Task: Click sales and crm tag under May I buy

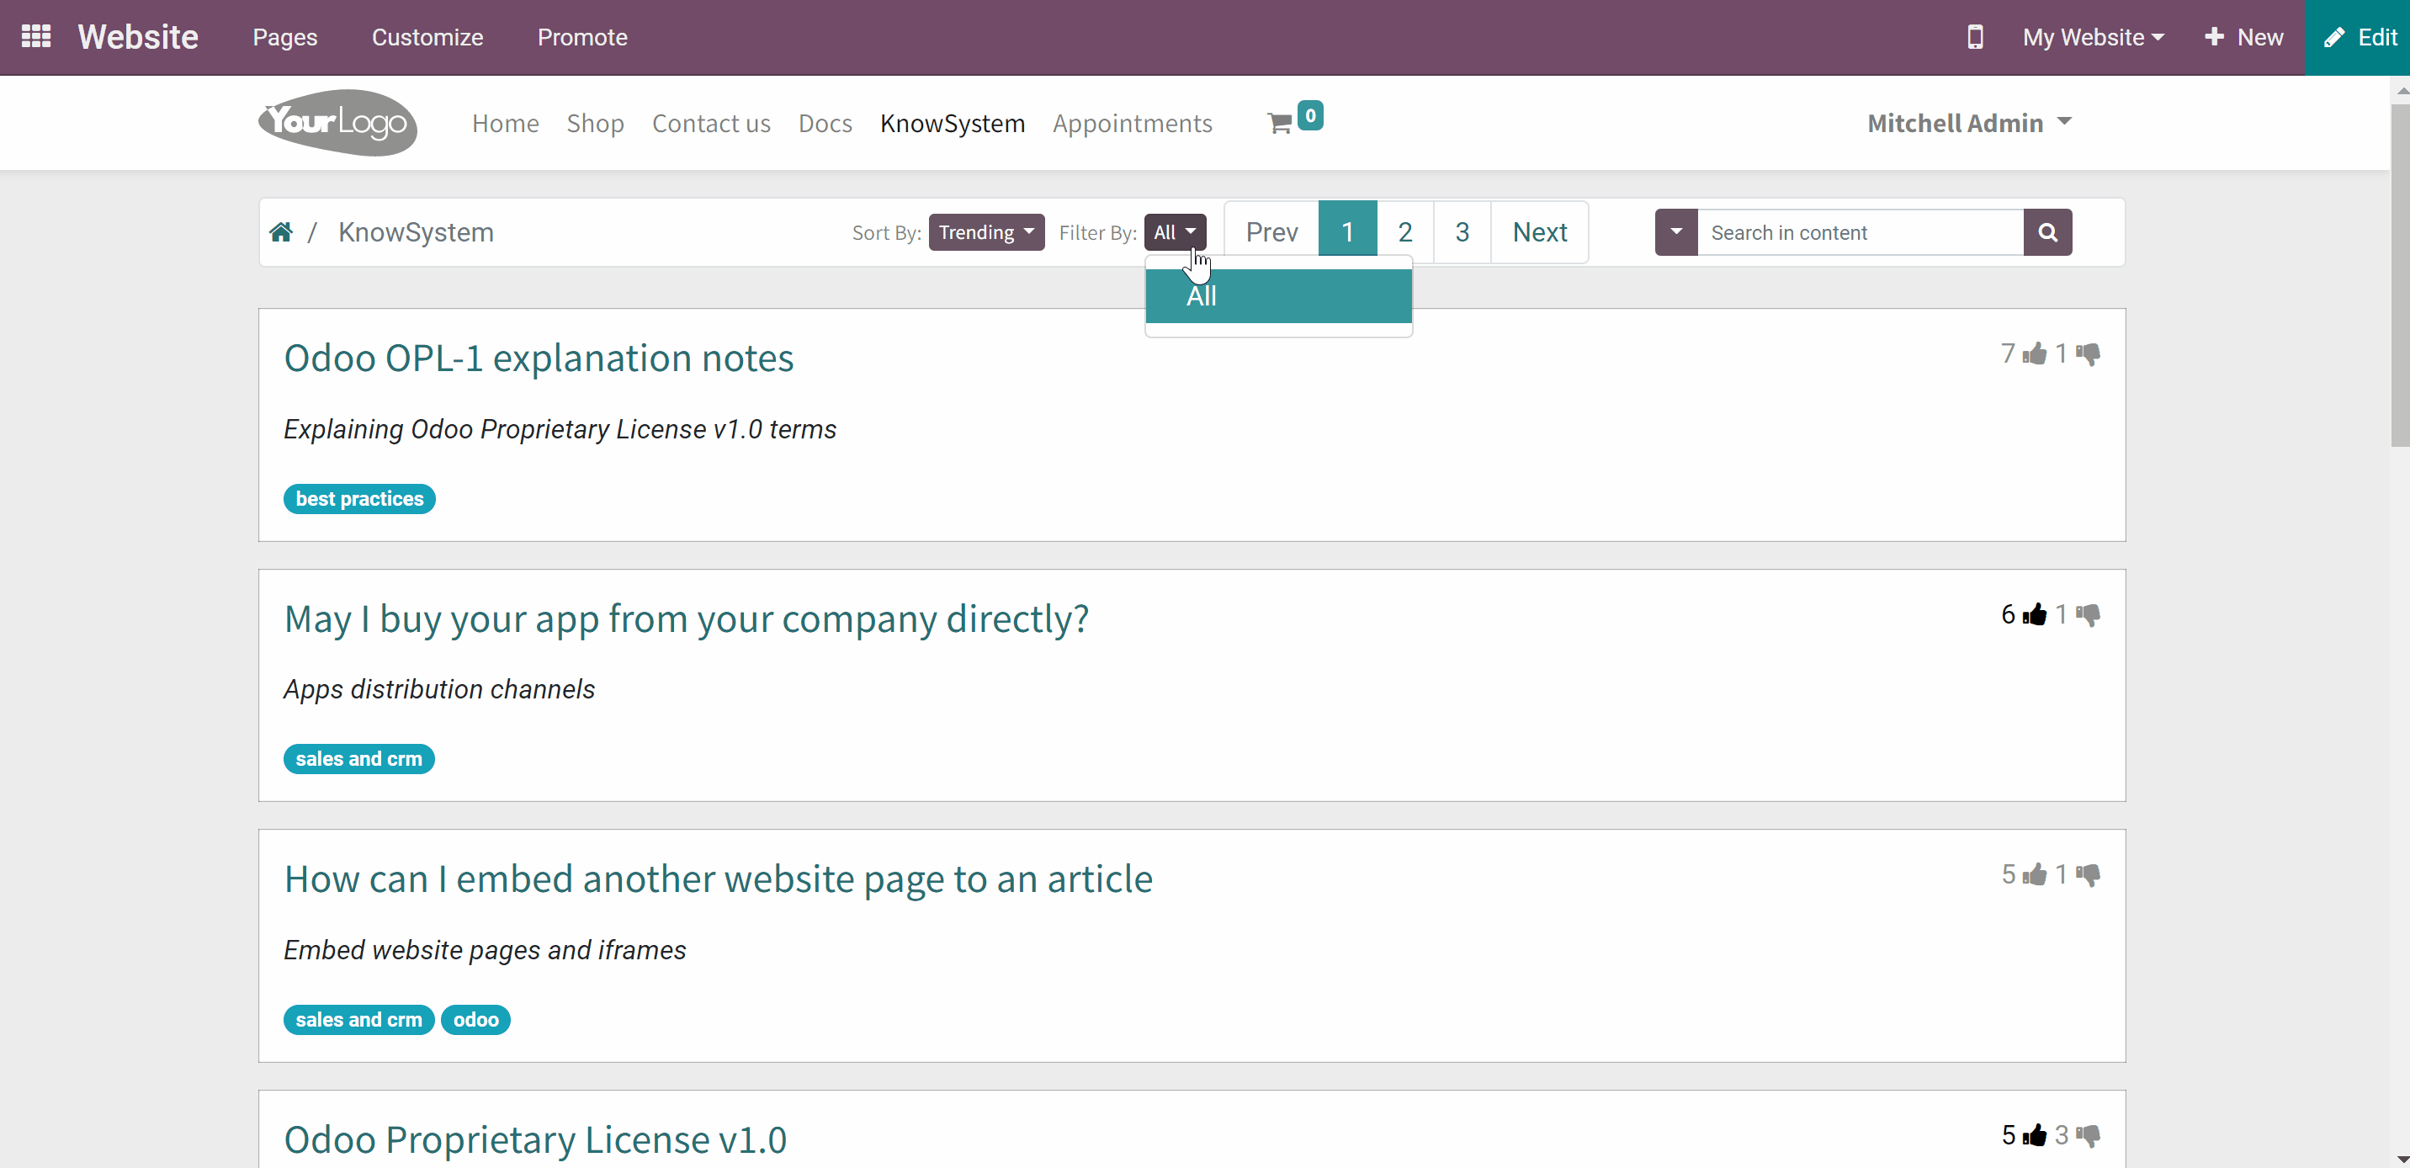Action: [358, 759]
